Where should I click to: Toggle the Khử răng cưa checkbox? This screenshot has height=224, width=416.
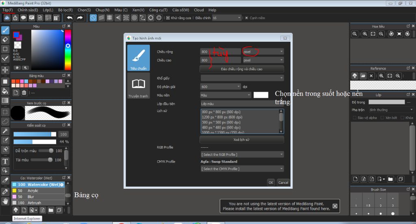168,18
